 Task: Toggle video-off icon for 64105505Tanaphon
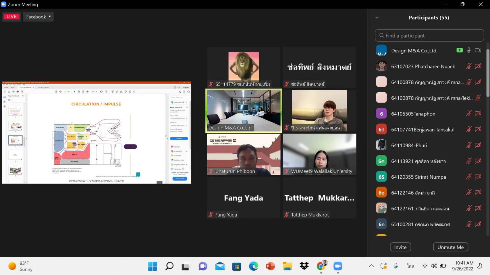pos(478,114)
